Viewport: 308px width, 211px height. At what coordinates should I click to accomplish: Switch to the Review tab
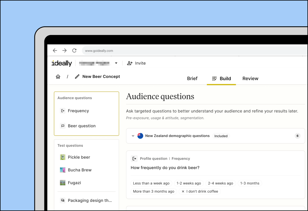pyautogui.click(x=250, y=78)
